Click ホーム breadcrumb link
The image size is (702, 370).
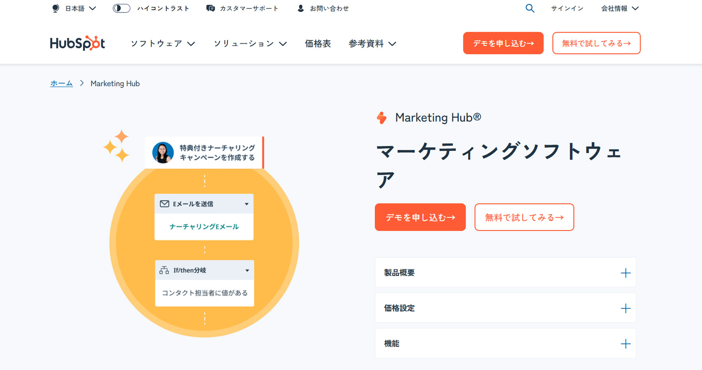pos(61,83)
